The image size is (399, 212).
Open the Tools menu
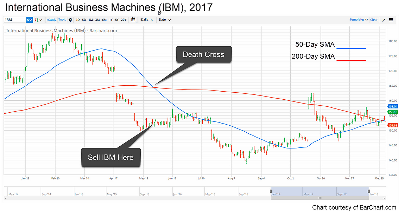[x=62, y=20]
